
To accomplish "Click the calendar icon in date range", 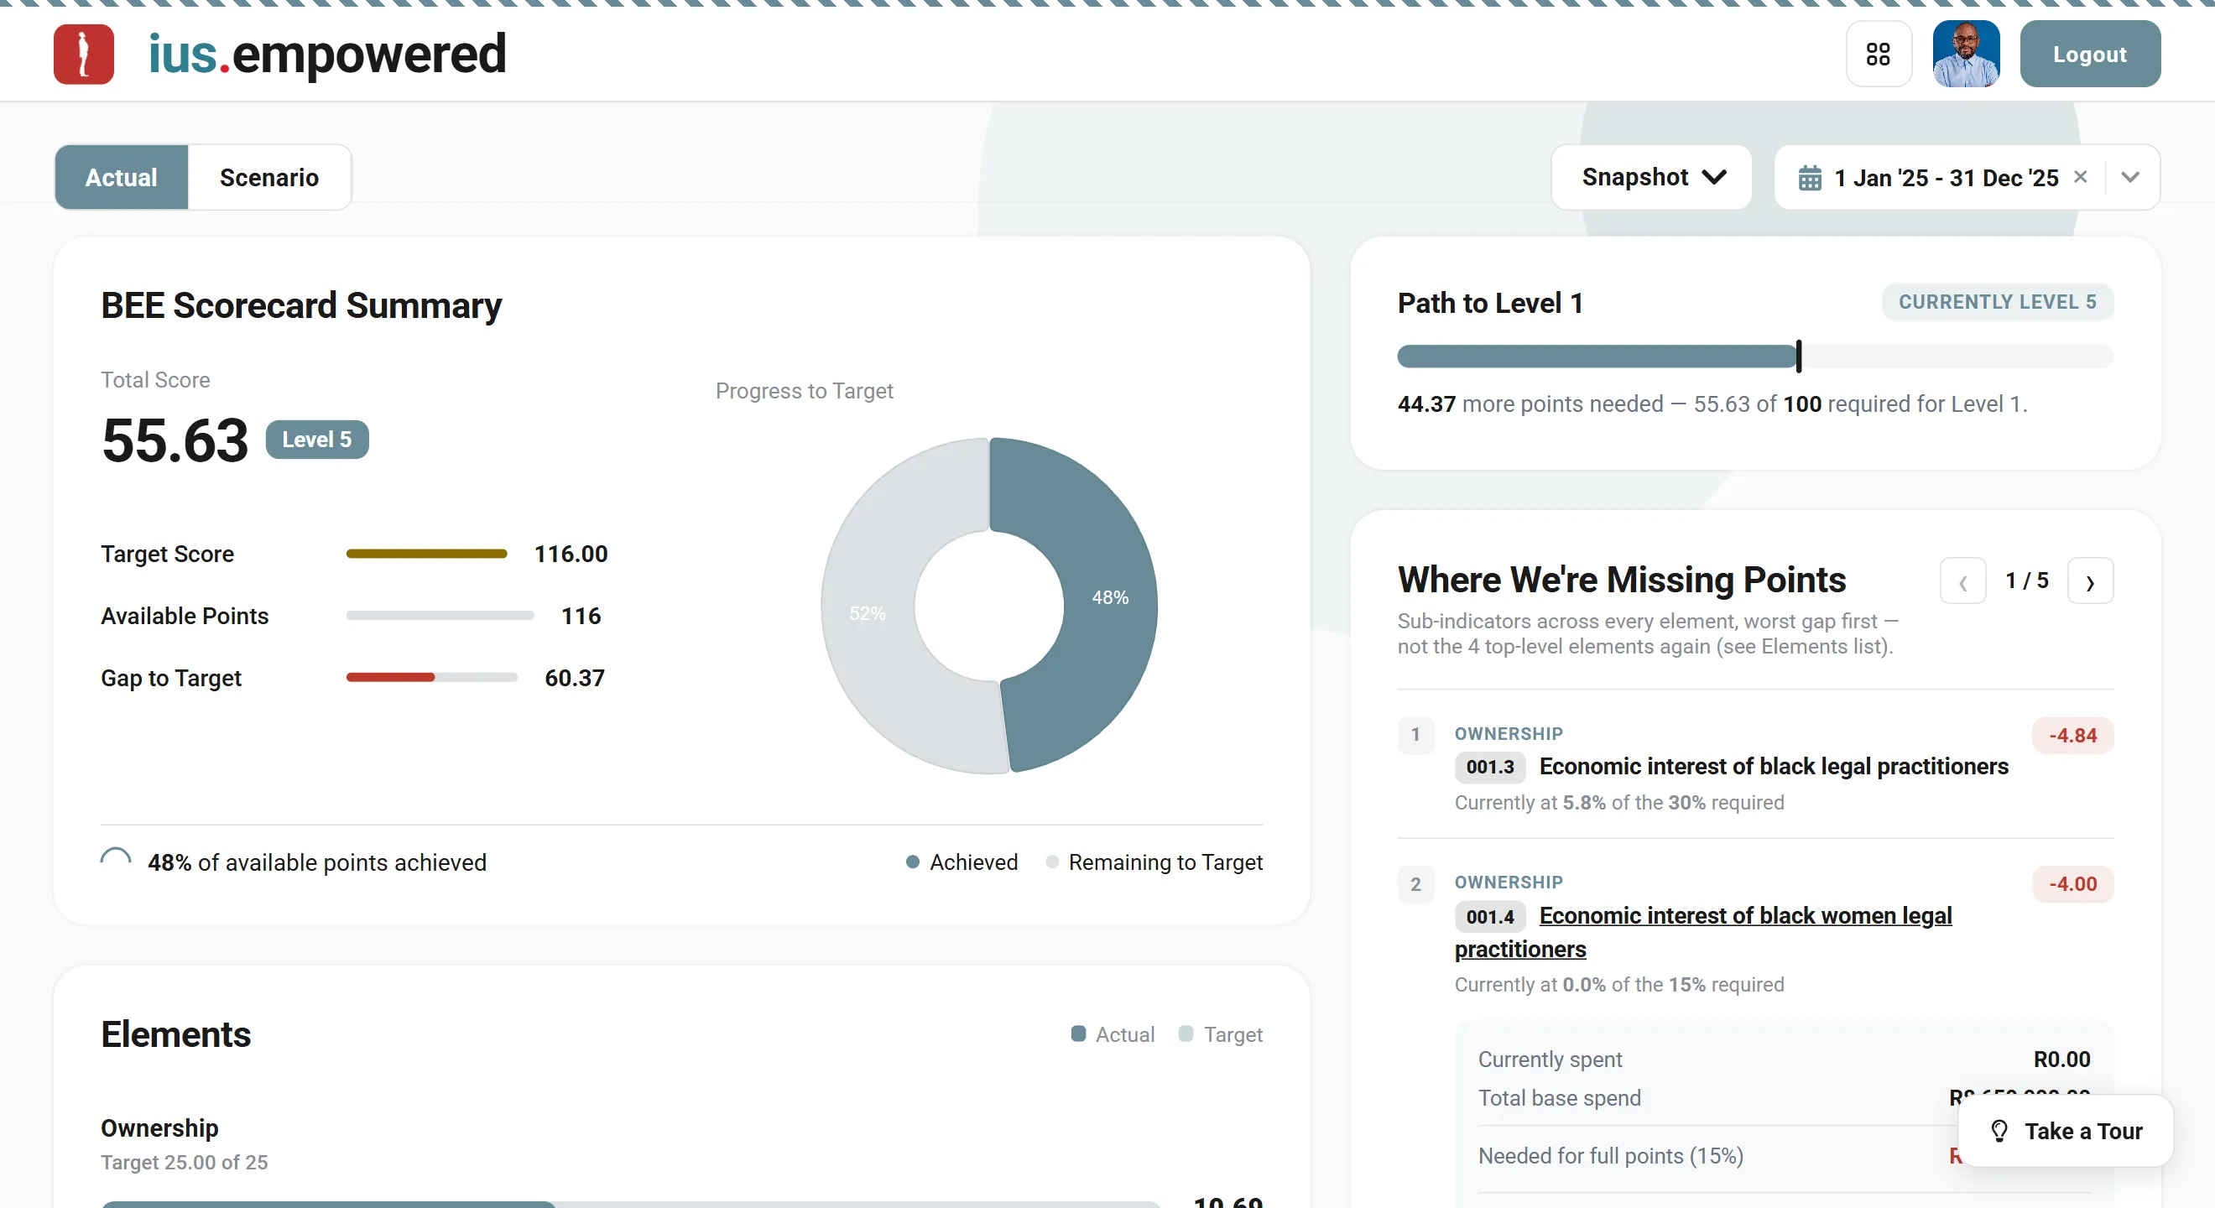I will click(x=1810, y=178).
